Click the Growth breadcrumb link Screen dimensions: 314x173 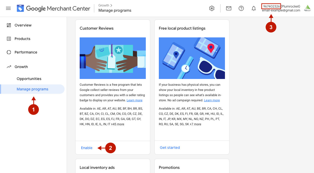pyautogui.click(x=104, y=5)
